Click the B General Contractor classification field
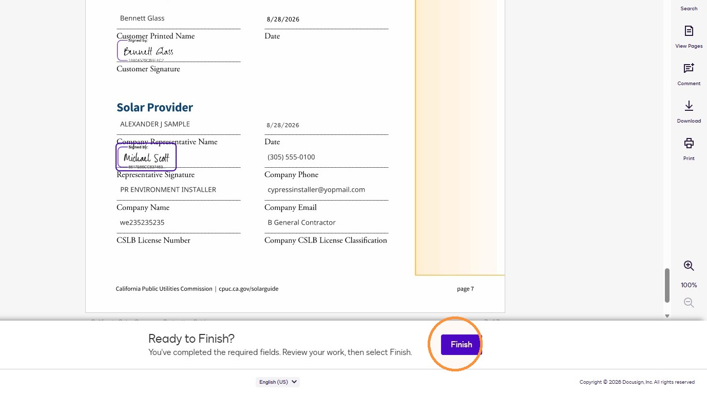This screenshot has width=707, height=395. pyautogui.click(x=301, y=223)
